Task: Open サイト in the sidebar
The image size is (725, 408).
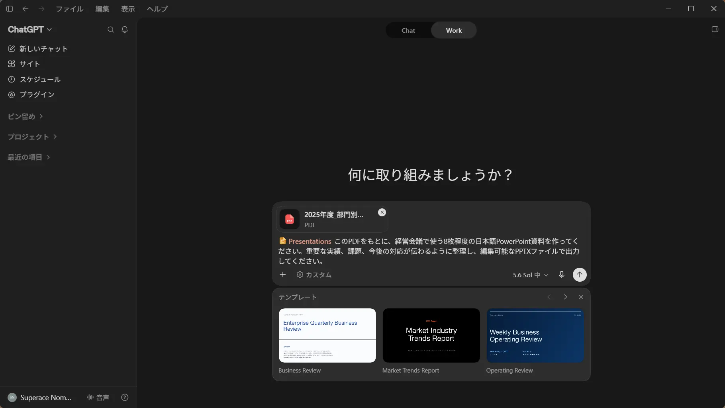Action: pos(24,64)
